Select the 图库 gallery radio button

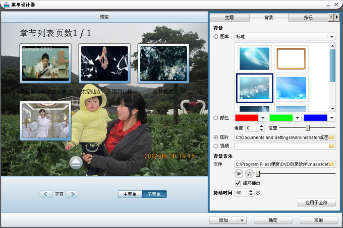pyautogui.click(x=216, y=36)
